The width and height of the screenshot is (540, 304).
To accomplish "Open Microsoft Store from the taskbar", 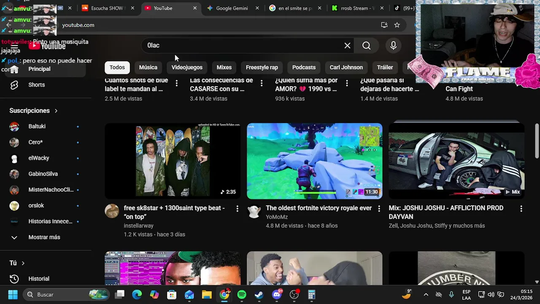I will click(x=172, y=294).
